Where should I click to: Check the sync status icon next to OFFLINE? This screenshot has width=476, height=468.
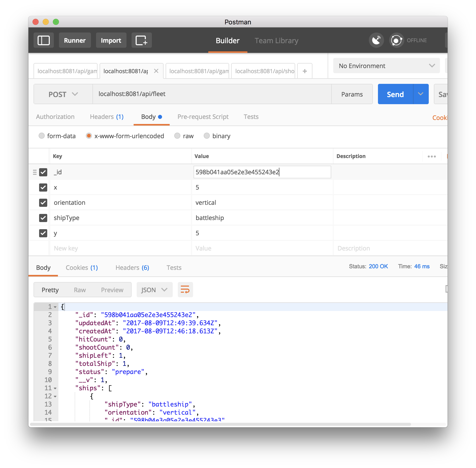396,40
